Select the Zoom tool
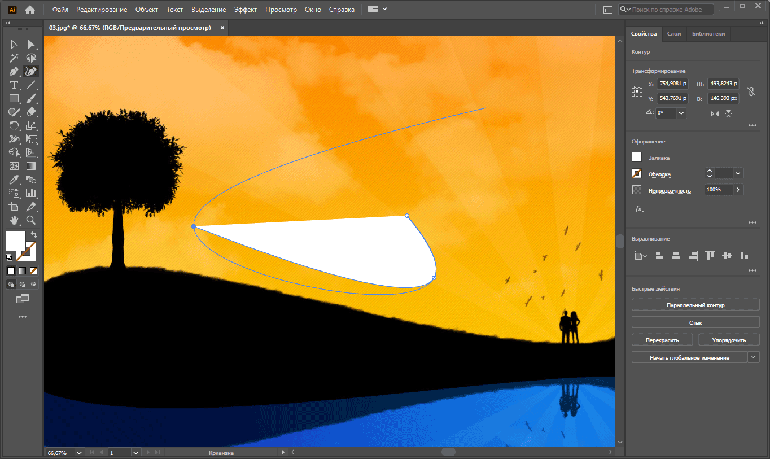Viewport: 770px width, 459px height. 32,220
